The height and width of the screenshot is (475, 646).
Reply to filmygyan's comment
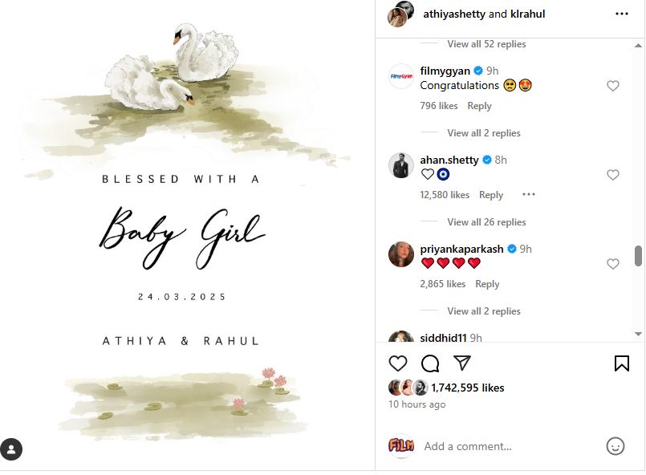(x=479, y=105)
